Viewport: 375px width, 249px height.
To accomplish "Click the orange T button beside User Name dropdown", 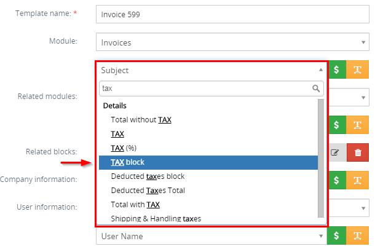I will click(357, 236).
